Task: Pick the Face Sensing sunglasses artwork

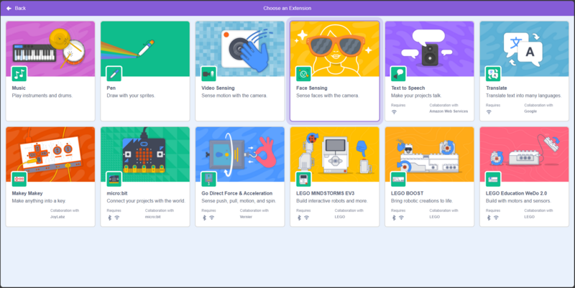Action: coord(335,49)
